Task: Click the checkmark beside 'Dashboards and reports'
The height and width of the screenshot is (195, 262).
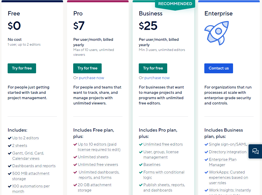Action: (9, 166)
